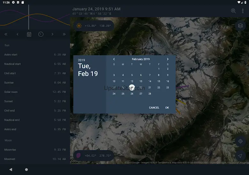Select the Tue, Feb 19 header

(x=88, y=70)
